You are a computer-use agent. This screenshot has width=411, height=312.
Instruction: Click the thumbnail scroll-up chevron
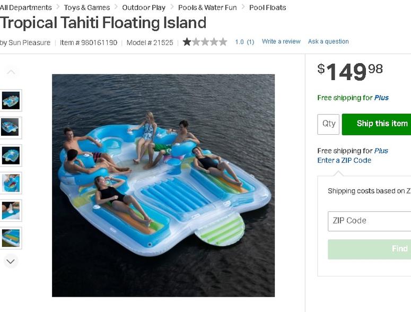11,72
